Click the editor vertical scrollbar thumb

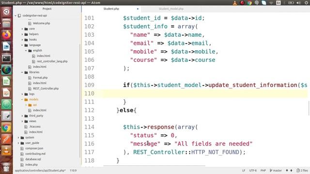309,108
